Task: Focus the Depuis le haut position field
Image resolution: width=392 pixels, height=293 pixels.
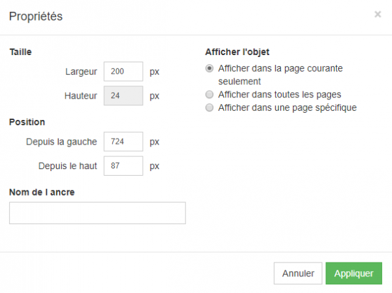Action: tap(124, 166)
